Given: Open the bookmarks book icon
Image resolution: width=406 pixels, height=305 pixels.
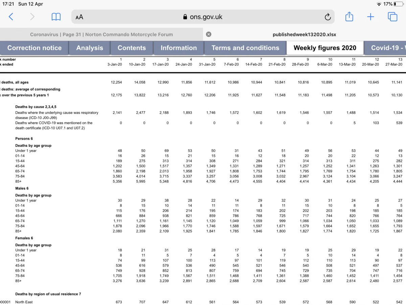Looking at the screenshot, I should click(56, 17).
